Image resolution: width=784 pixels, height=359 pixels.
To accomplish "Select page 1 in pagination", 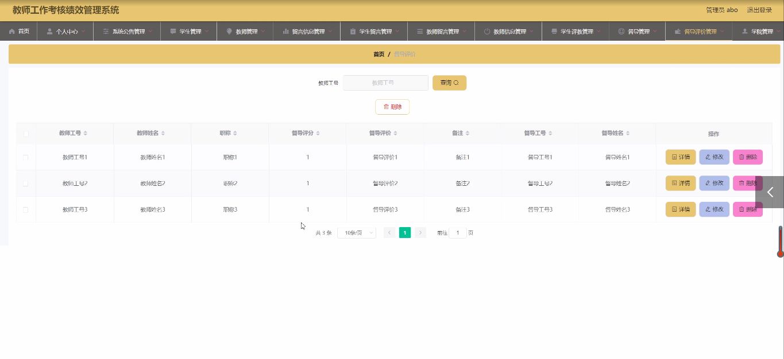I will [405, 233].
